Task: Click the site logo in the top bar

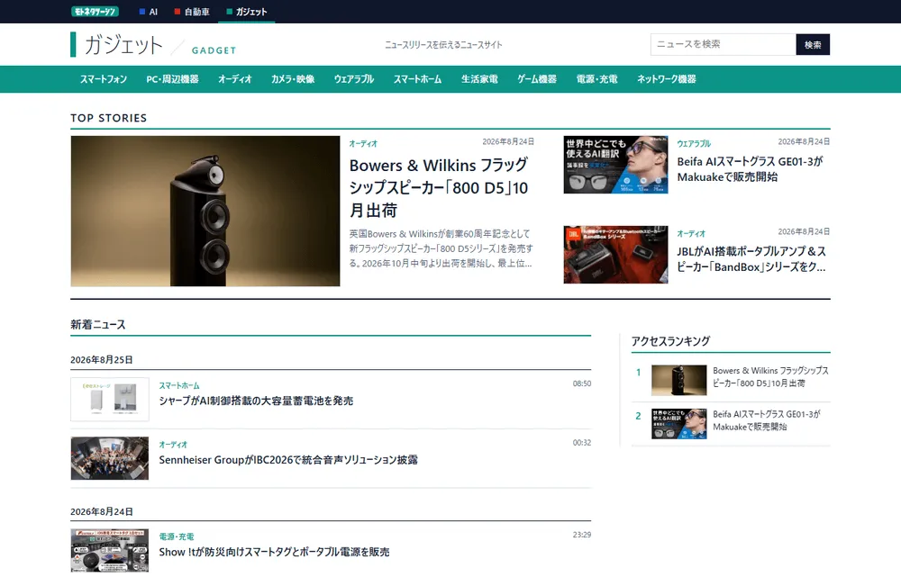Action: tap(95, 12)
